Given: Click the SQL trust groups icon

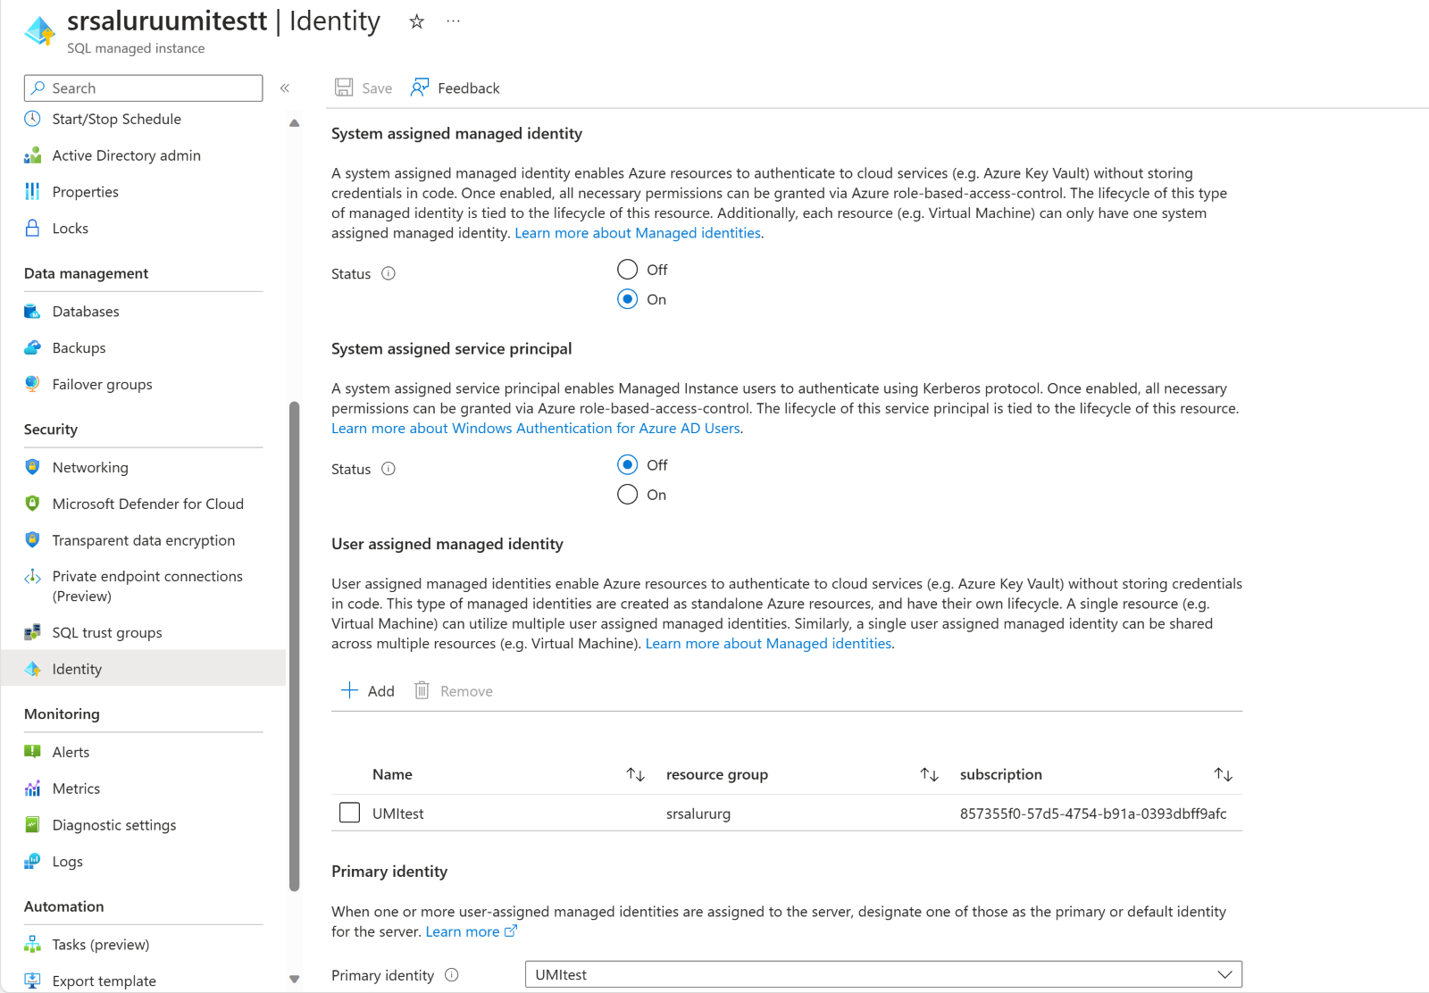Looking at the screenshot, I should click(32, 632).
